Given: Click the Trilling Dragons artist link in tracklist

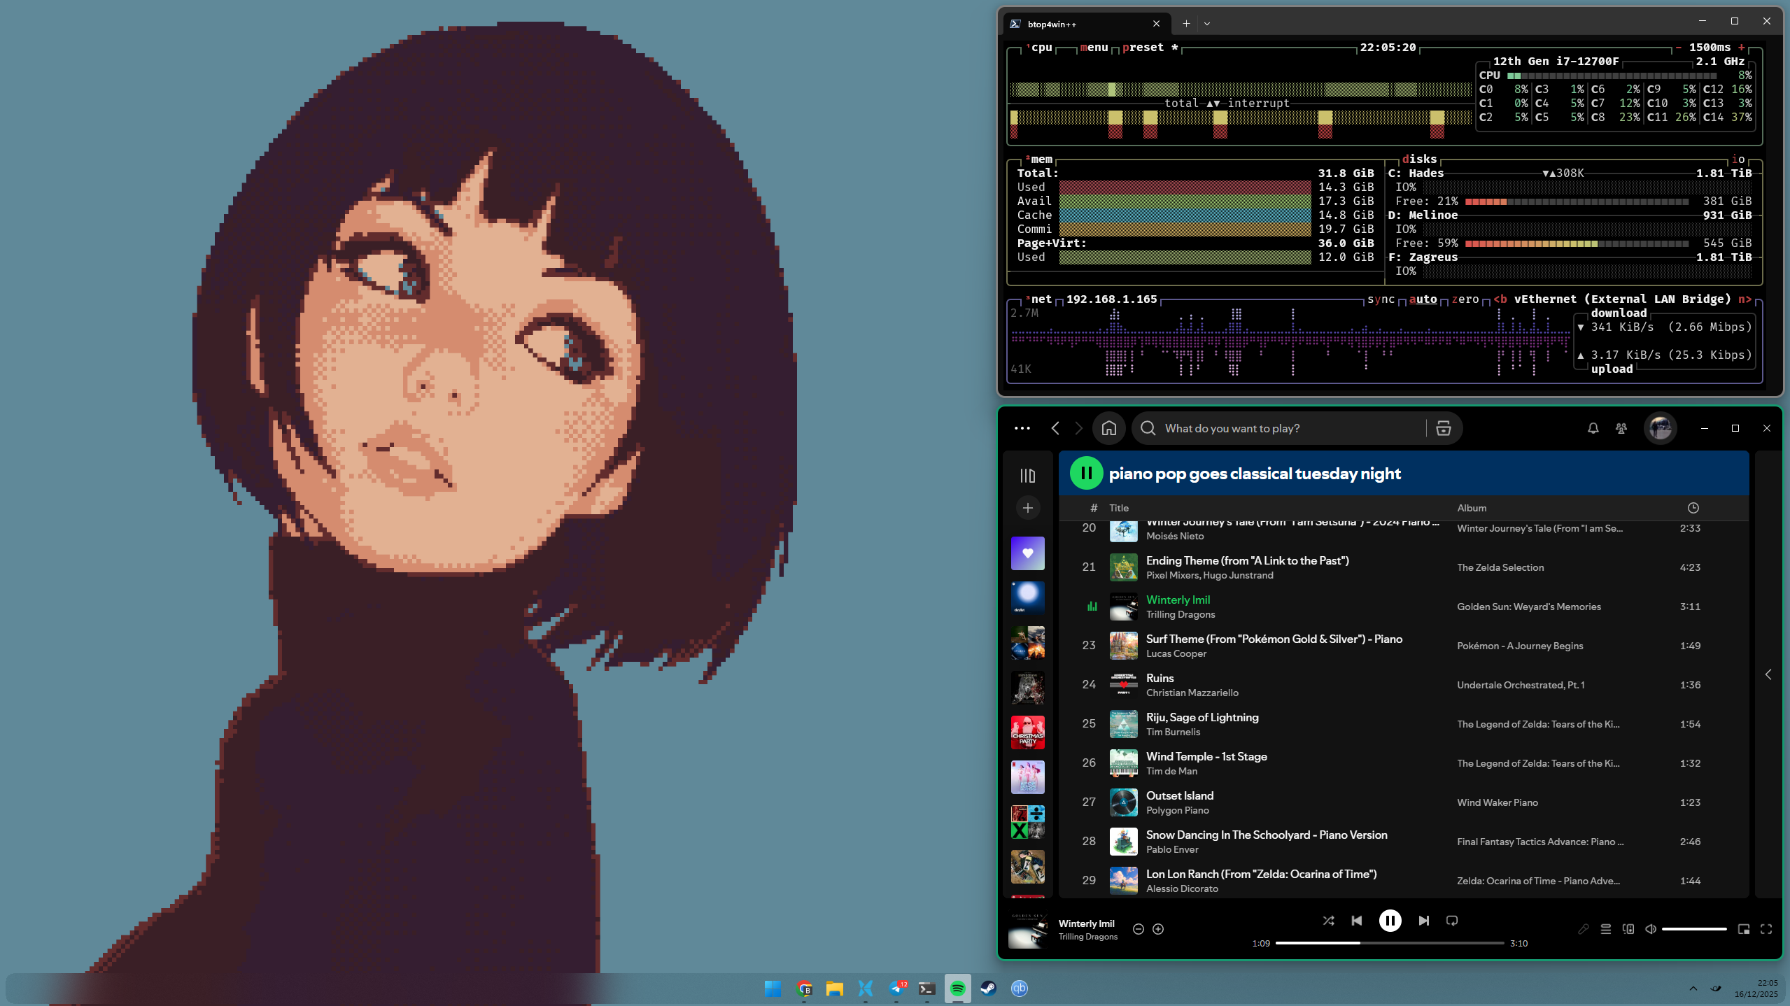Looking at the screenshot, I should [x=1181, y=614].
